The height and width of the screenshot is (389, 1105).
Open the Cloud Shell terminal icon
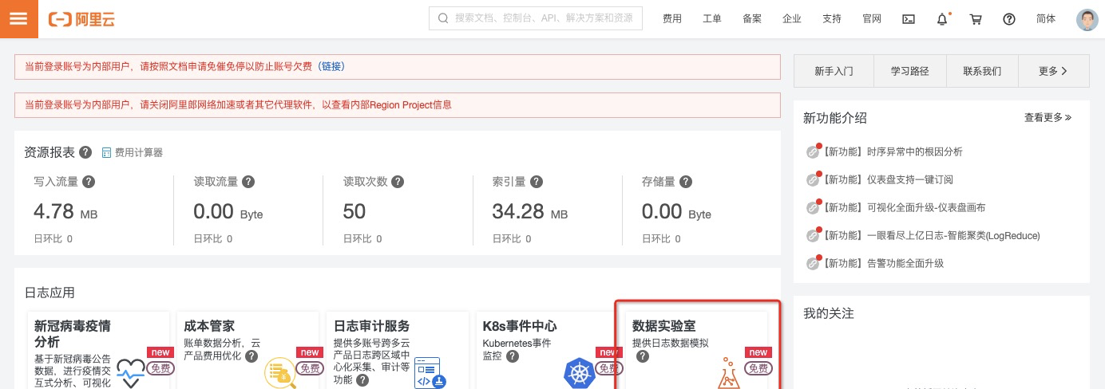[908, 19]
